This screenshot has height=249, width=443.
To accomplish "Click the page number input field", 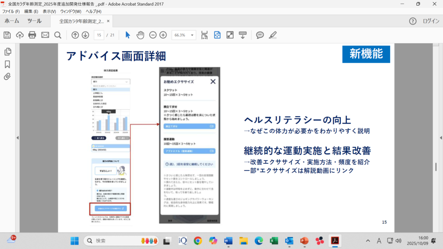I will coord(99,35).
